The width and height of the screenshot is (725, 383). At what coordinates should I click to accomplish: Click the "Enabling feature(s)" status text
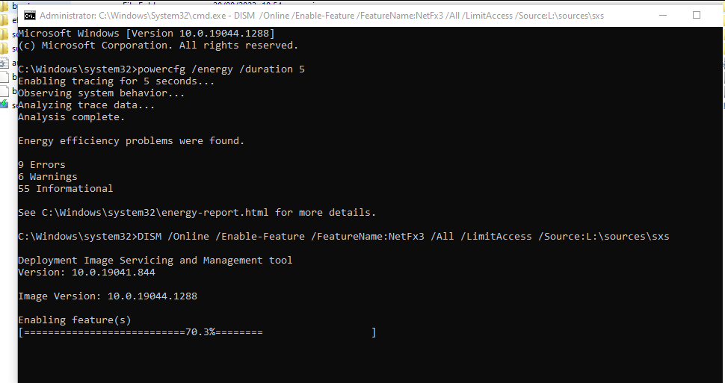(75, 320)
